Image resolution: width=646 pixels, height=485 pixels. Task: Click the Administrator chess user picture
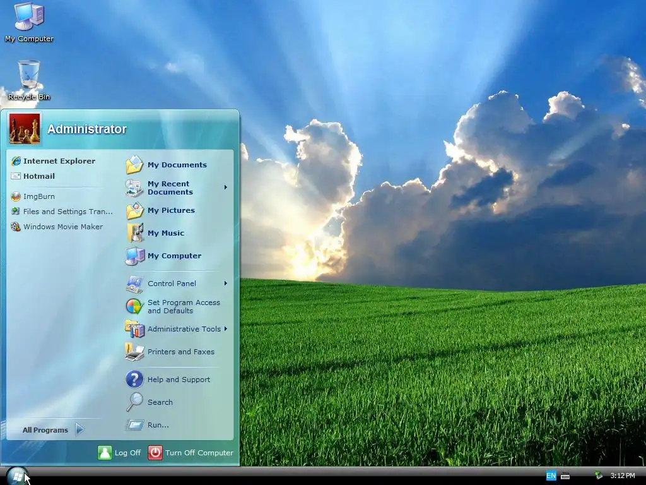(x=25, y=129)
